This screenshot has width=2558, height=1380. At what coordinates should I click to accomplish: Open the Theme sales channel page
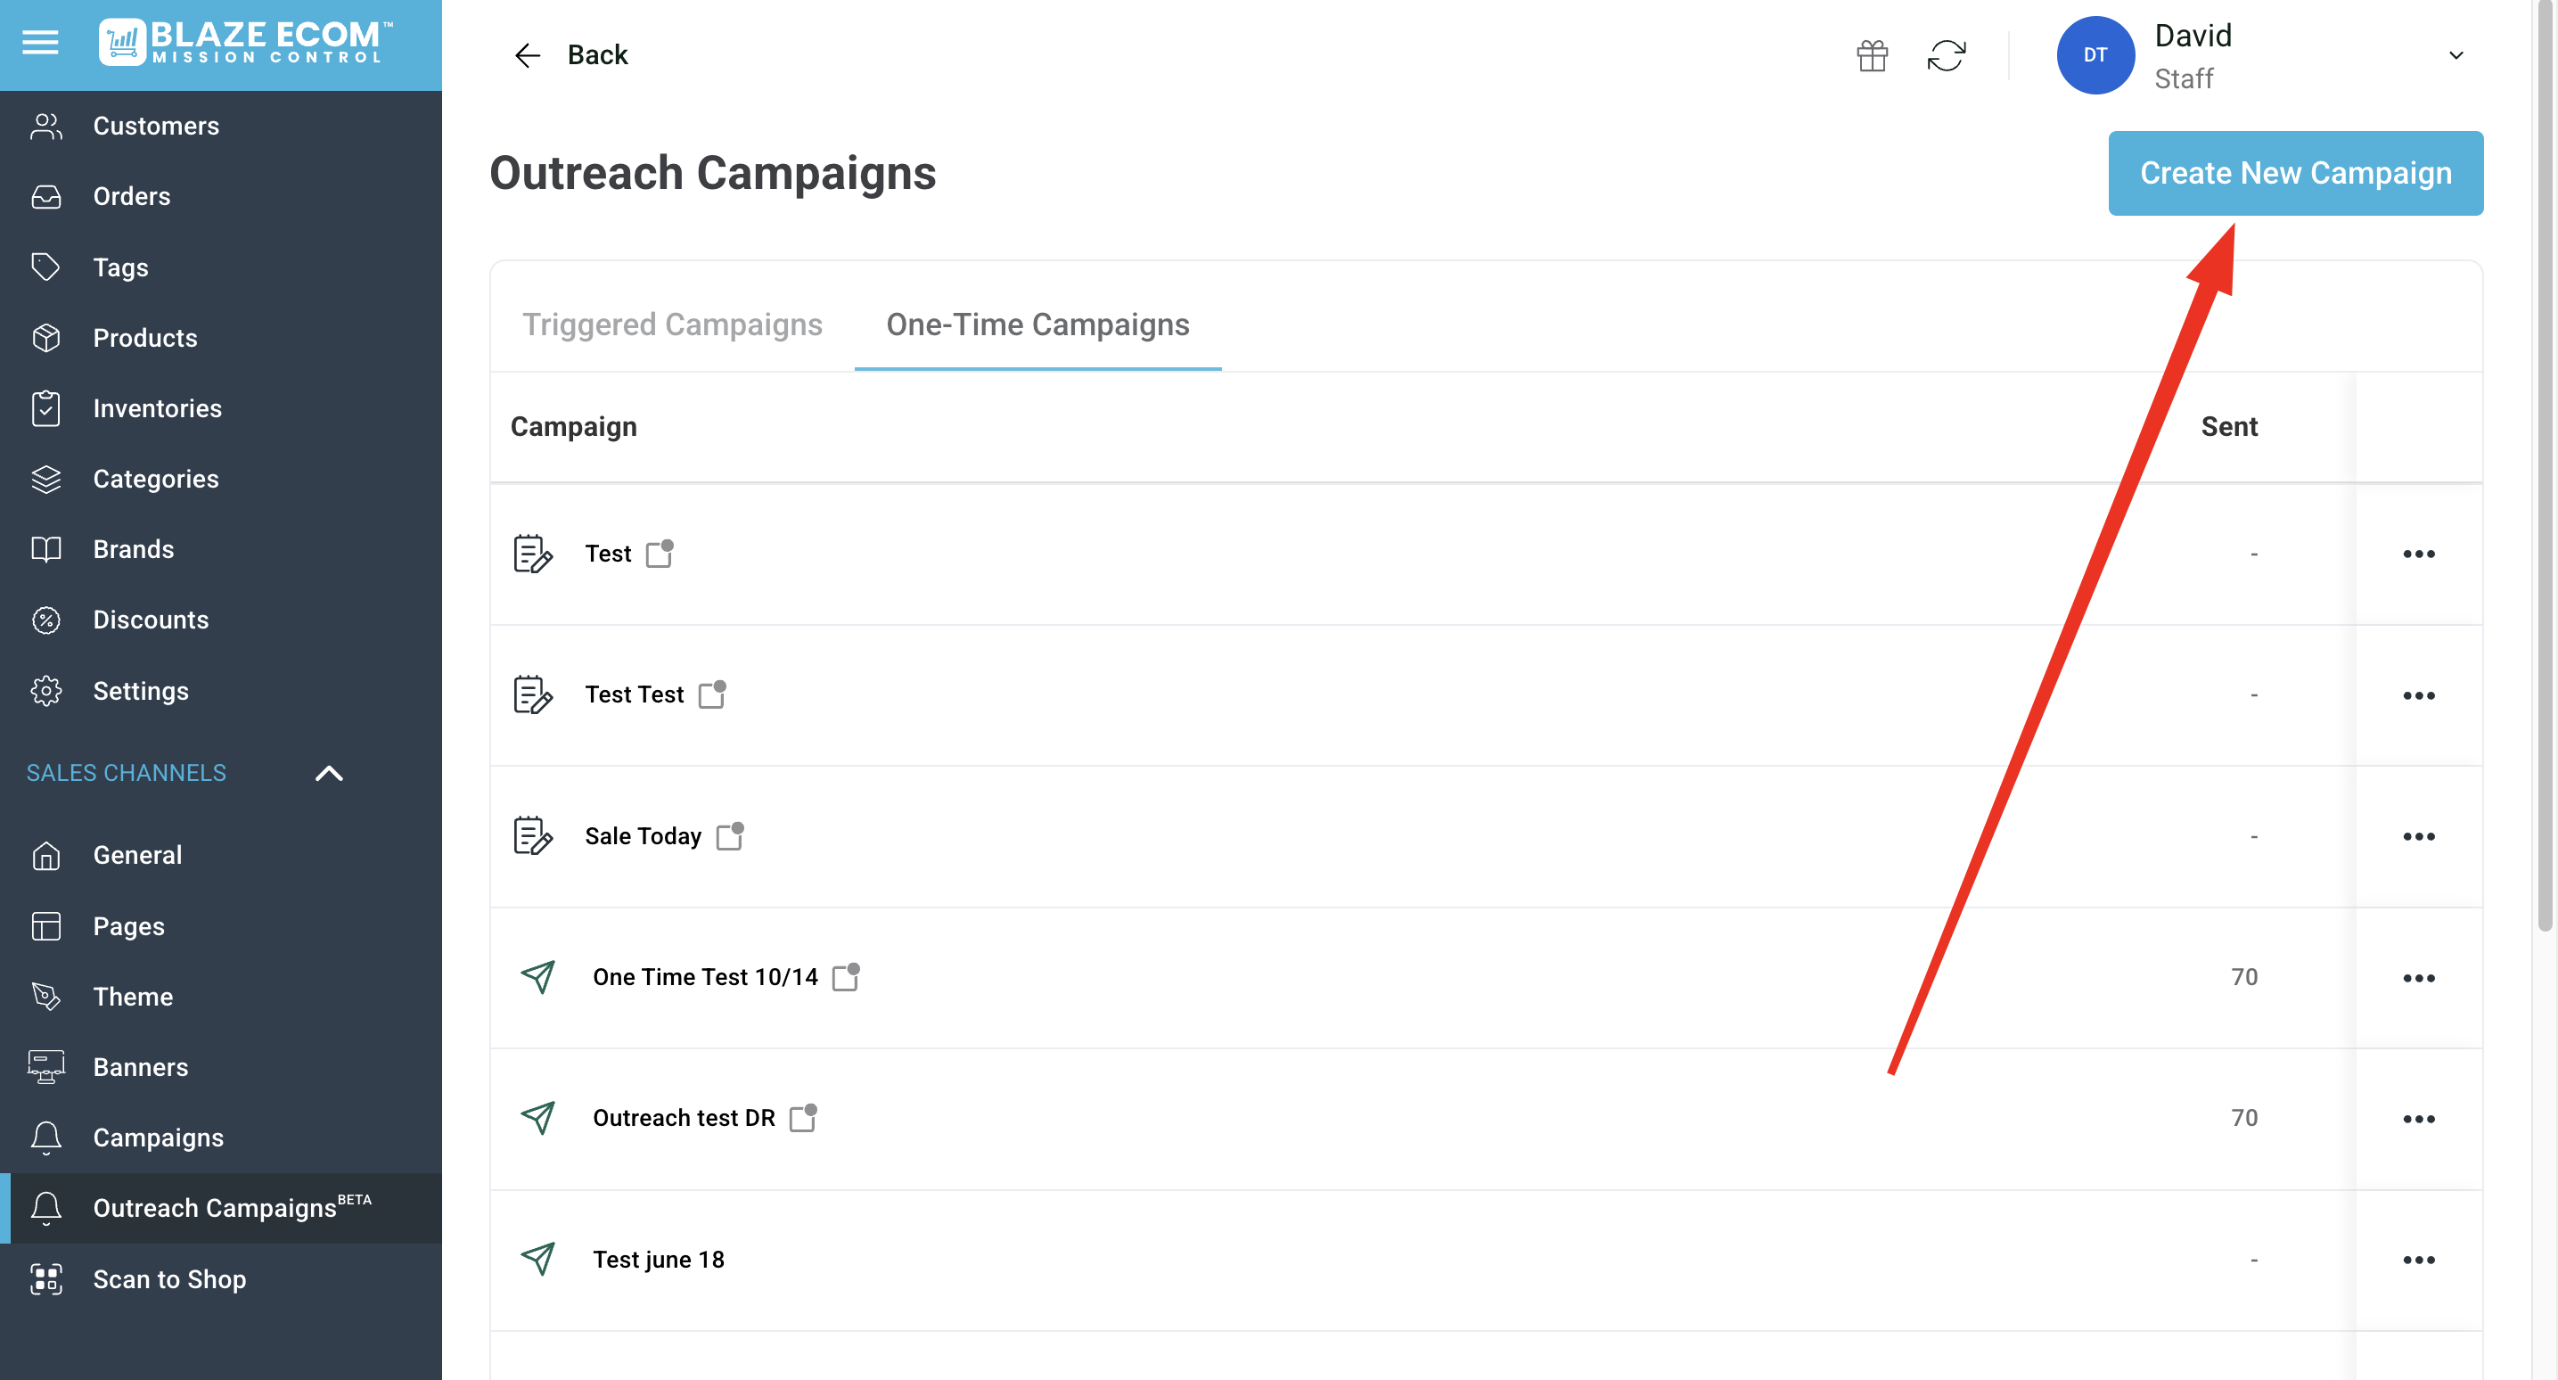click(x=132, y=997)
